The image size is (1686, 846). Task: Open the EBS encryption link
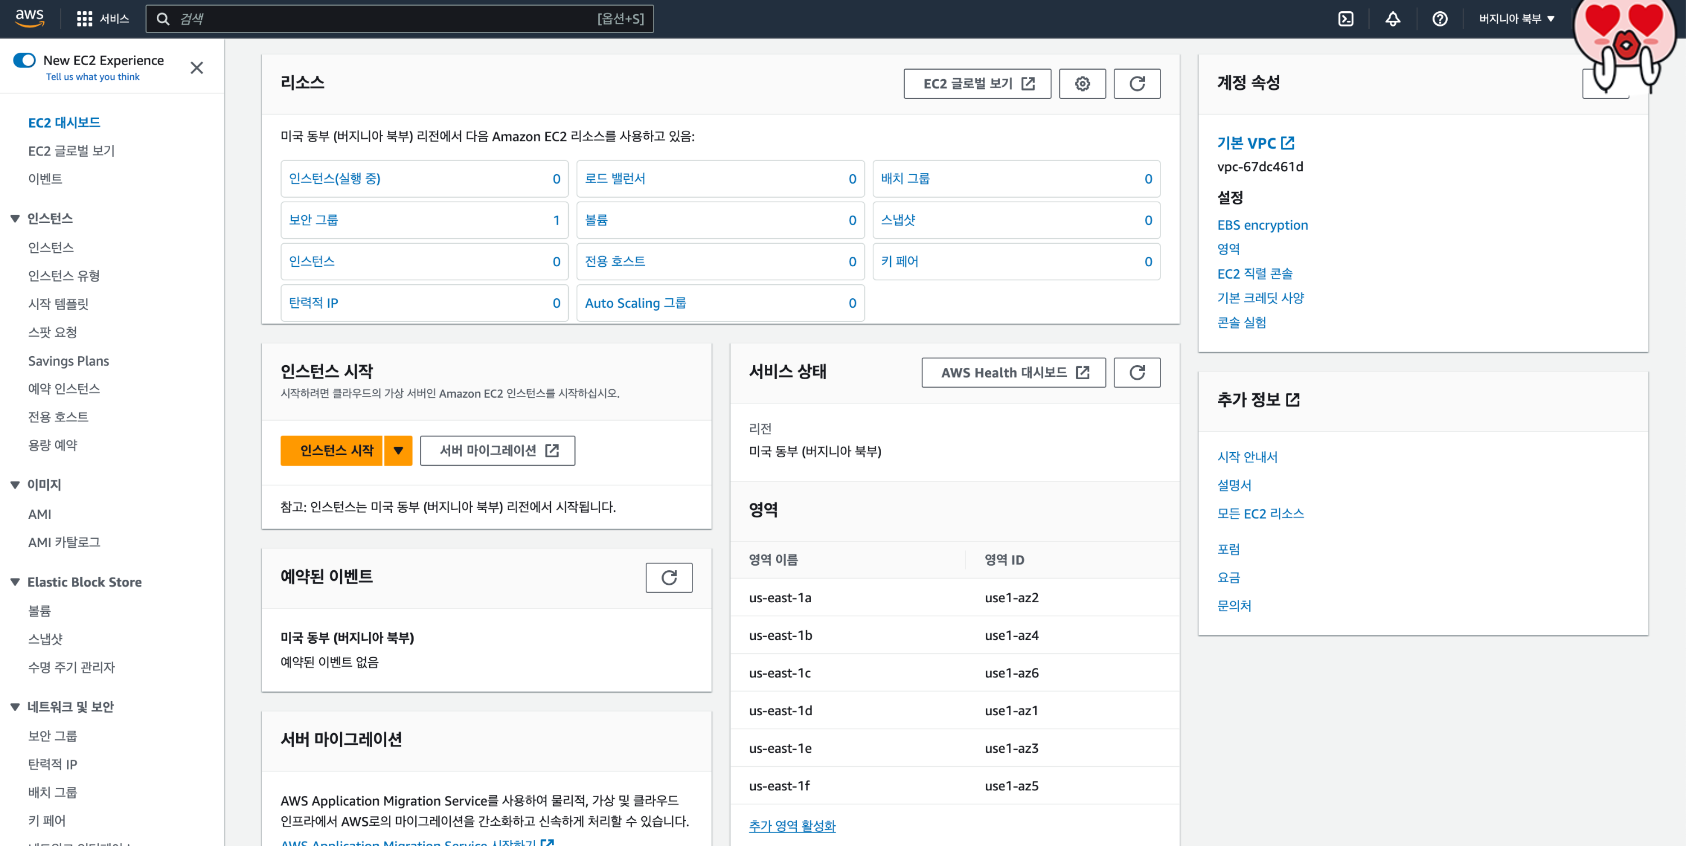(x=1262, y=225)
